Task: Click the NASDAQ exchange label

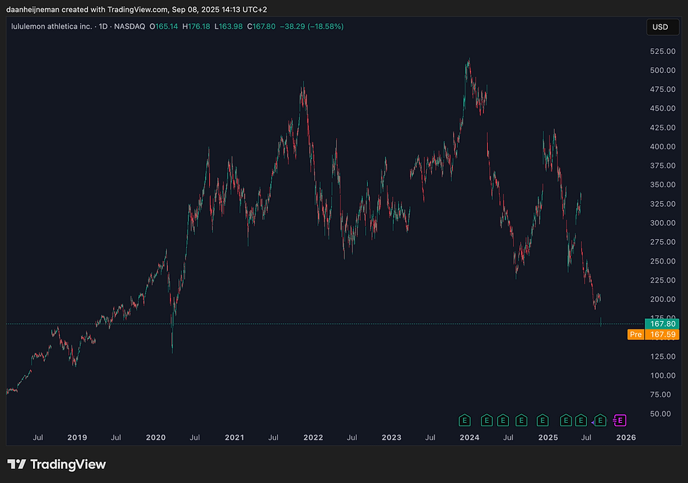Action: pos(129,27)
